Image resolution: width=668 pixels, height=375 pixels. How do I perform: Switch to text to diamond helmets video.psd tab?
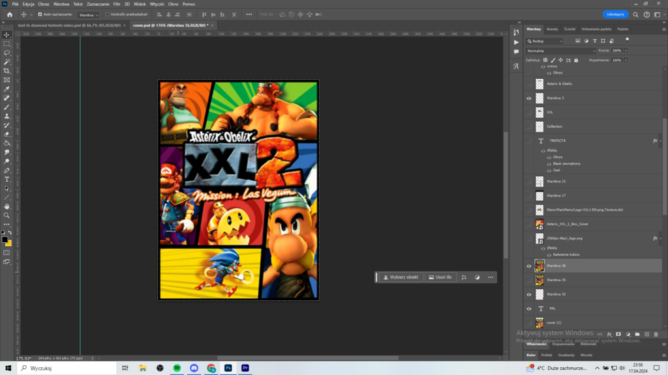coord(69,25)
